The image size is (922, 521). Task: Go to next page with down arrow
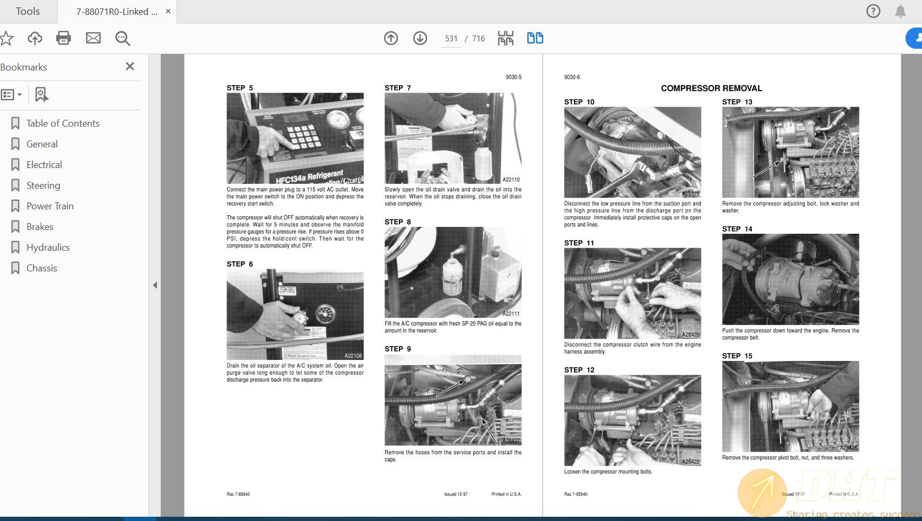click(x=420, y=38)
